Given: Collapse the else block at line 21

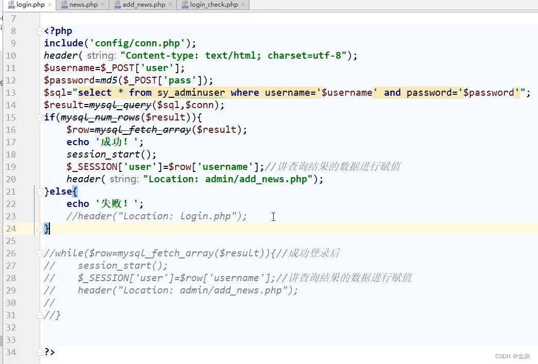Looking at the screenshot, I should (x=40, y=191).
